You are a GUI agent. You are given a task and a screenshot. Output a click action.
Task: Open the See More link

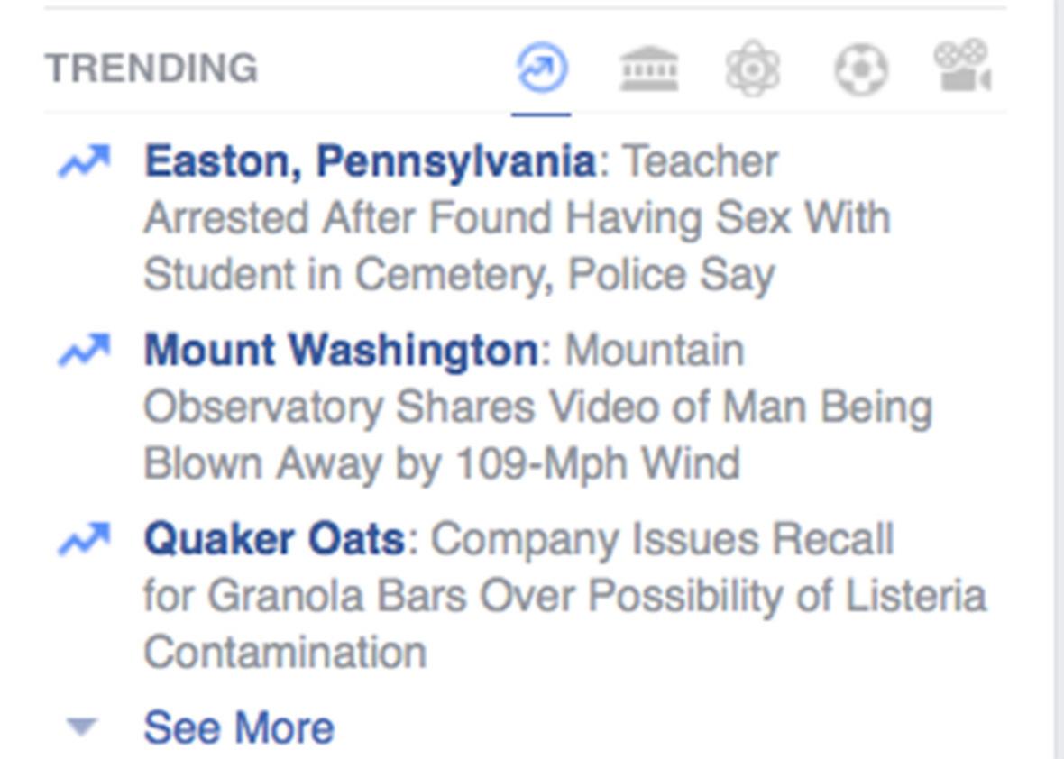(x=239, y=727)
